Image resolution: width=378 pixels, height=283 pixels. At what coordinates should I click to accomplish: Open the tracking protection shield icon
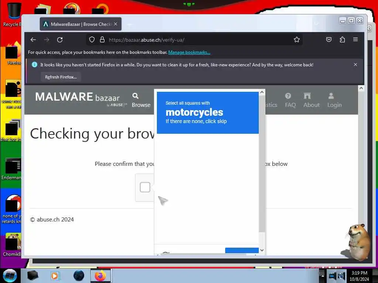point(92,40)
